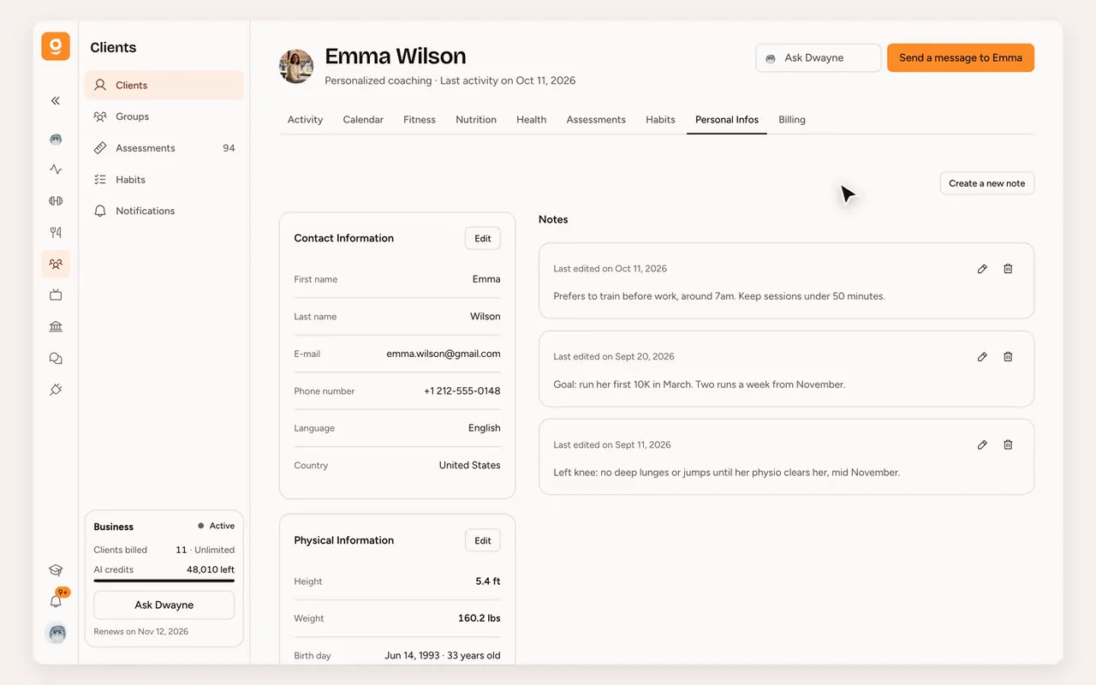This screenshot has width=1096, height=685.
Task: Open the plug integrations icon in rail
Action: (56, 390)
